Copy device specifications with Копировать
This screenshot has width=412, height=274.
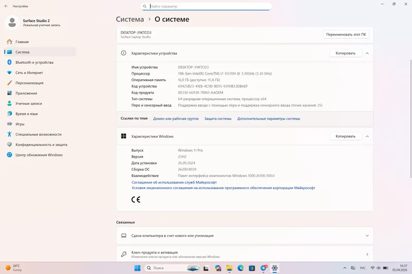pyautogui.click(x=346, y=53)
